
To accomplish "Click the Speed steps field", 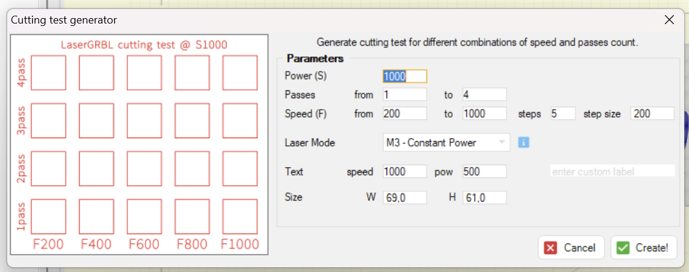I will coord(562,113).
